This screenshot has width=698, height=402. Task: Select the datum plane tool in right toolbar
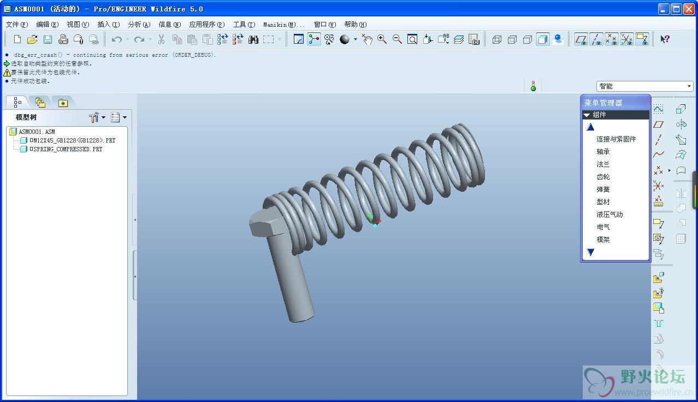(659, 125)
